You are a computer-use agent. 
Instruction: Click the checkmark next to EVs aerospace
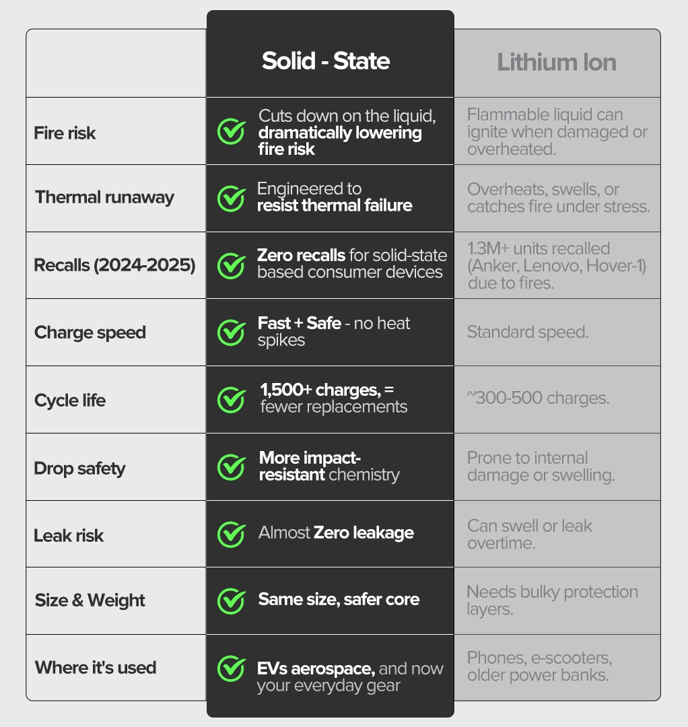pos(231,668)
